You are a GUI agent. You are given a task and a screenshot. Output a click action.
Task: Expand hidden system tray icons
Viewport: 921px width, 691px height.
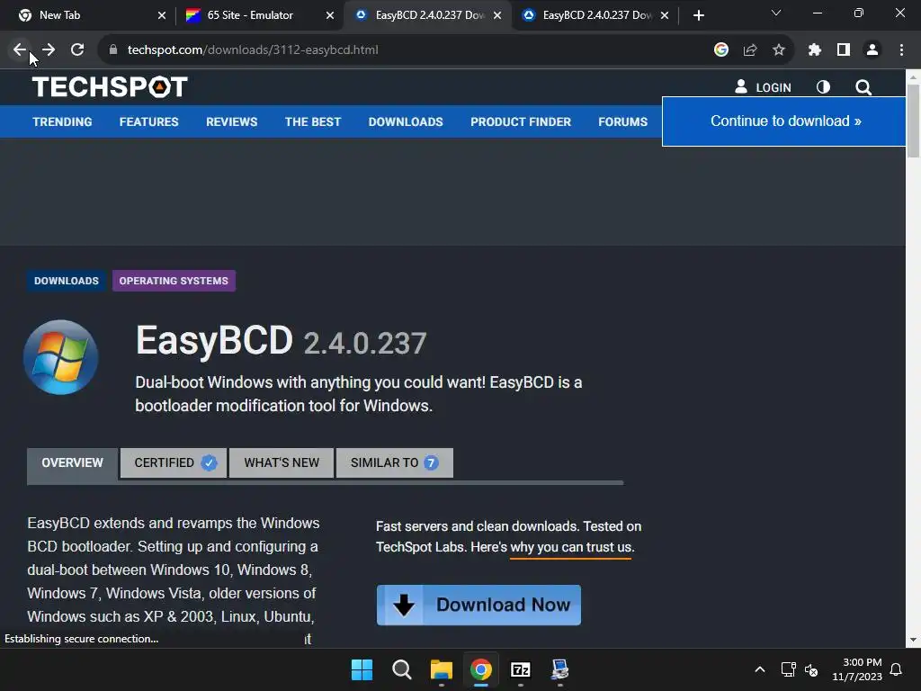pyautogui.click(x=759, y=669)
